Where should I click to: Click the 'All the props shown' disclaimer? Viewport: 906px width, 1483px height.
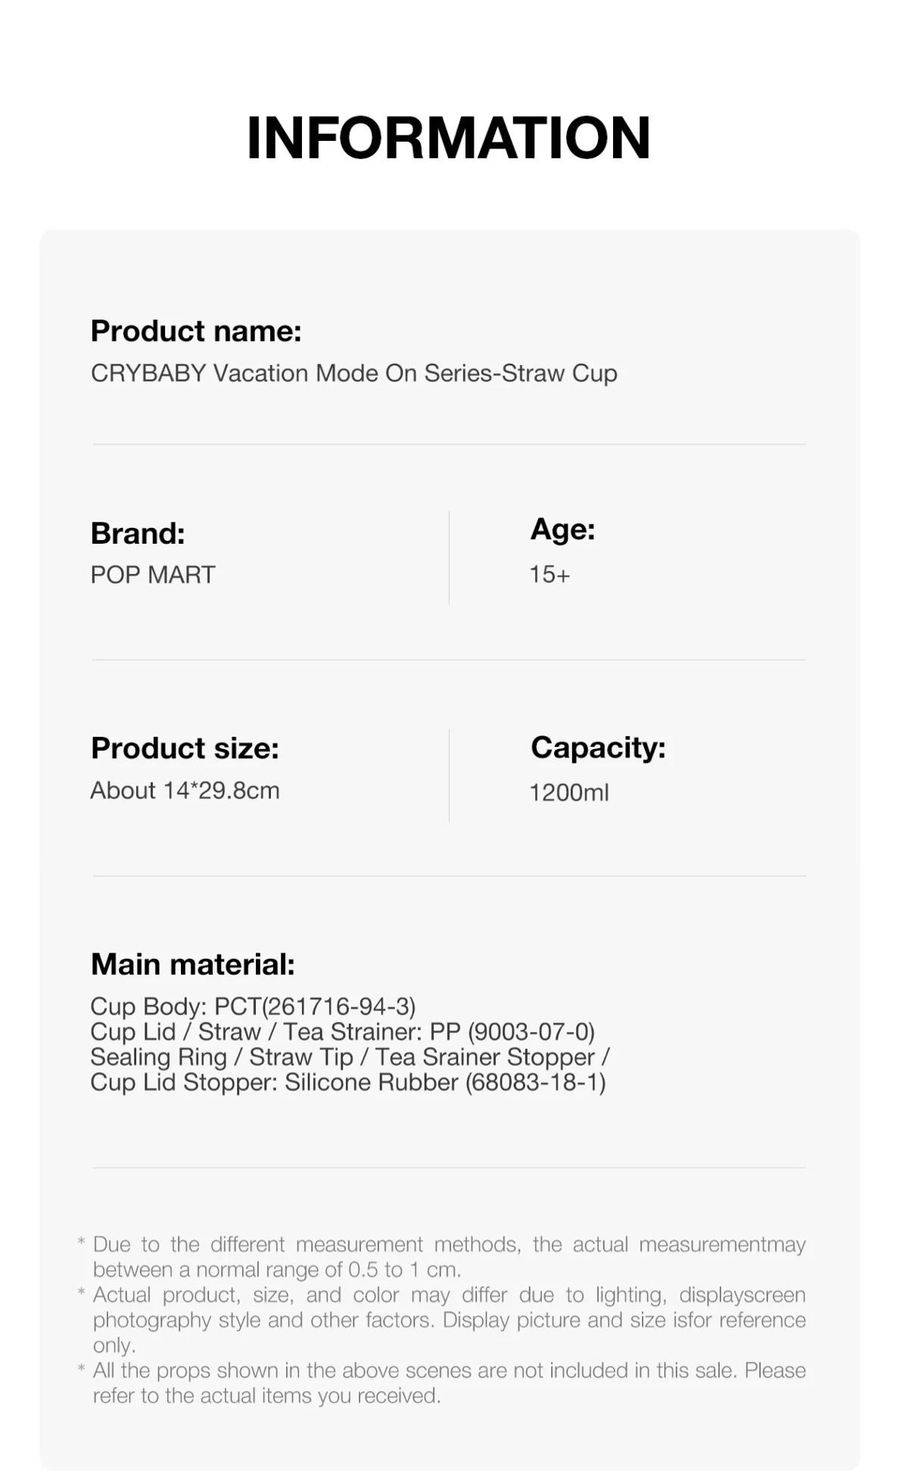[x=449, y=1370]
